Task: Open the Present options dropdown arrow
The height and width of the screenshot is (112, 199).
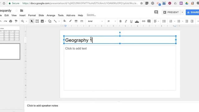Action: [182, 12]
